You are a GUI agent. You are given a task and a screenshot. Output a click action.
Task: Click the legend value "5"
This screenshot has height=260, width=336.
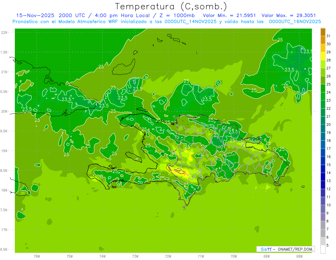[328, 245]
